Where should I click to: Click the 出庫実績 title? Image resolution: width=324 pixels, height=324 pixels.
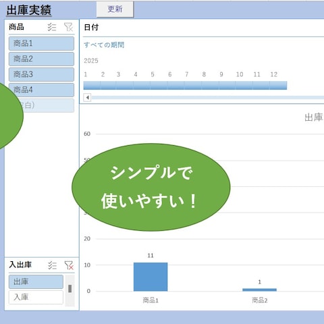pyautogui.click(x=29, y=10)
